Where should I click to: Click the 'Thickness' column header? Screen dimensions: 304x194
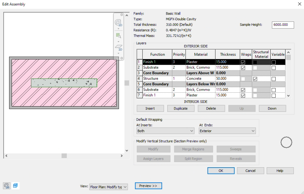click(x=228, y=54)
